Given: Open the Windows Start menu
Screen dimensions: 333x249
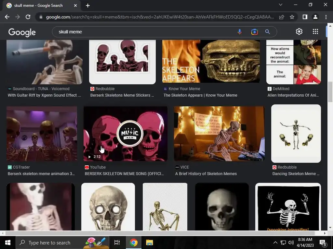Looking at the screenshot, I should coord(8,243).
